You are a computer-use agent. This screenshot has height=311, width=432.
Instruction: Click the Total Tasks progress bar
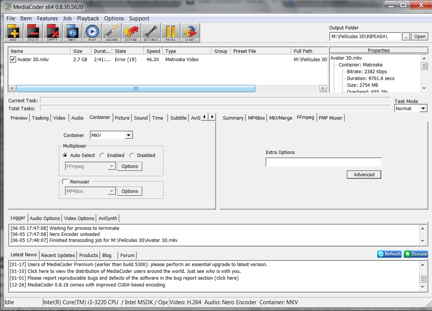[x=215, y=108]
